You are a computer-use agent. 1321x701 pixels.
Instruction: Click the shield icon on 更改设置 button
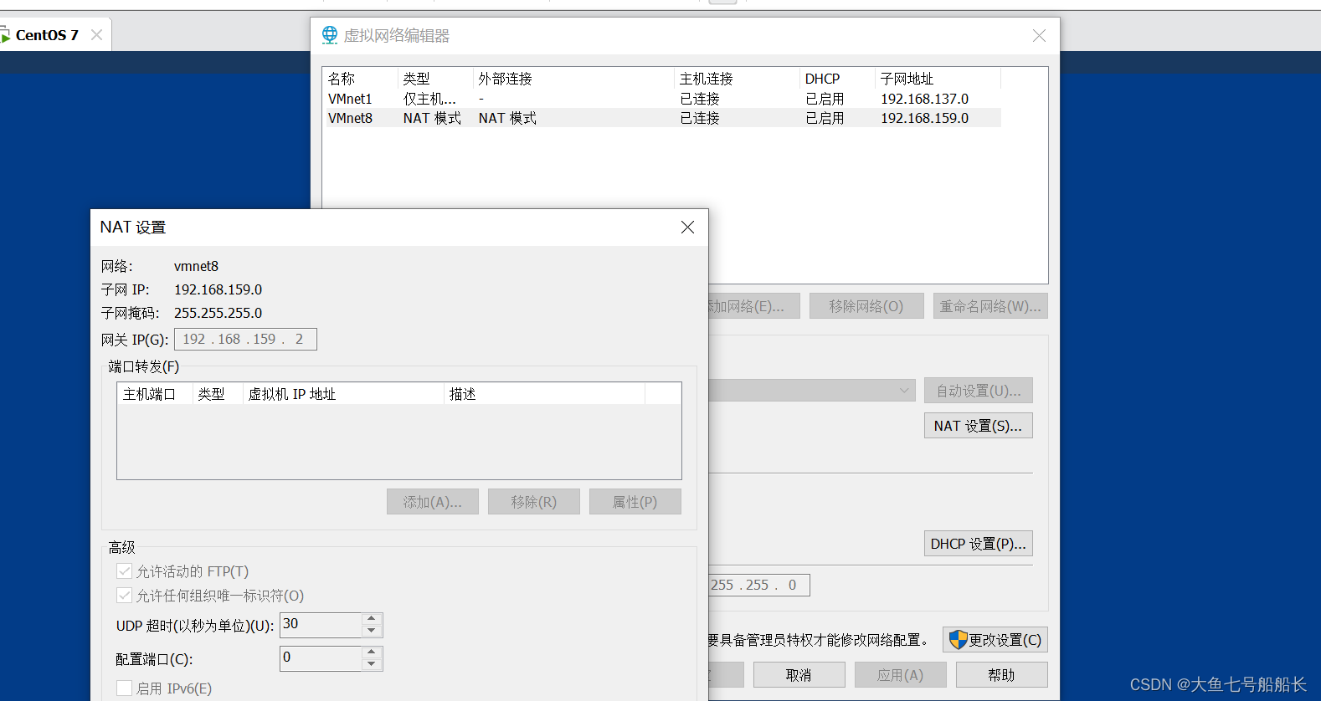pyautogui.click(x=959, y=640)
